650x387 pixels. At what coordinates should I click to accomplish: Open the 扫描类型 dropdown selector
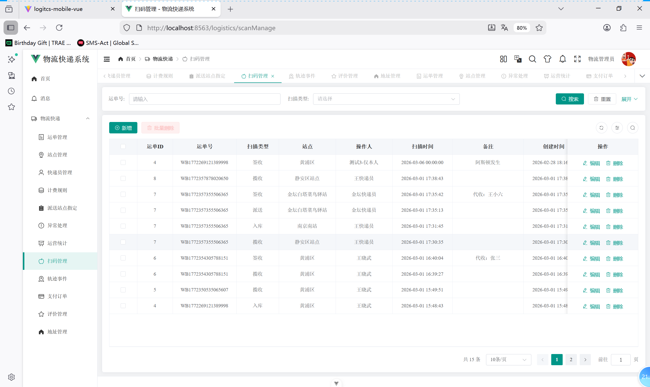386,99
